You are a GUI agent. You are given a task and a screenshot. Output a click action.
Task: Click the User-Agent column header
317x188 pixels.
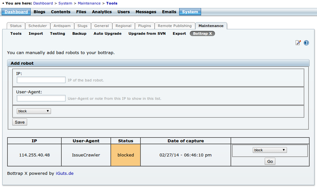[x=86, y=141]
